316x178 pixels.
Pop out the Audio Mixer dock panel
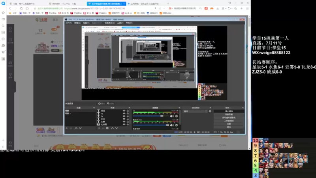pyautogui.click(x=179, y=108)
